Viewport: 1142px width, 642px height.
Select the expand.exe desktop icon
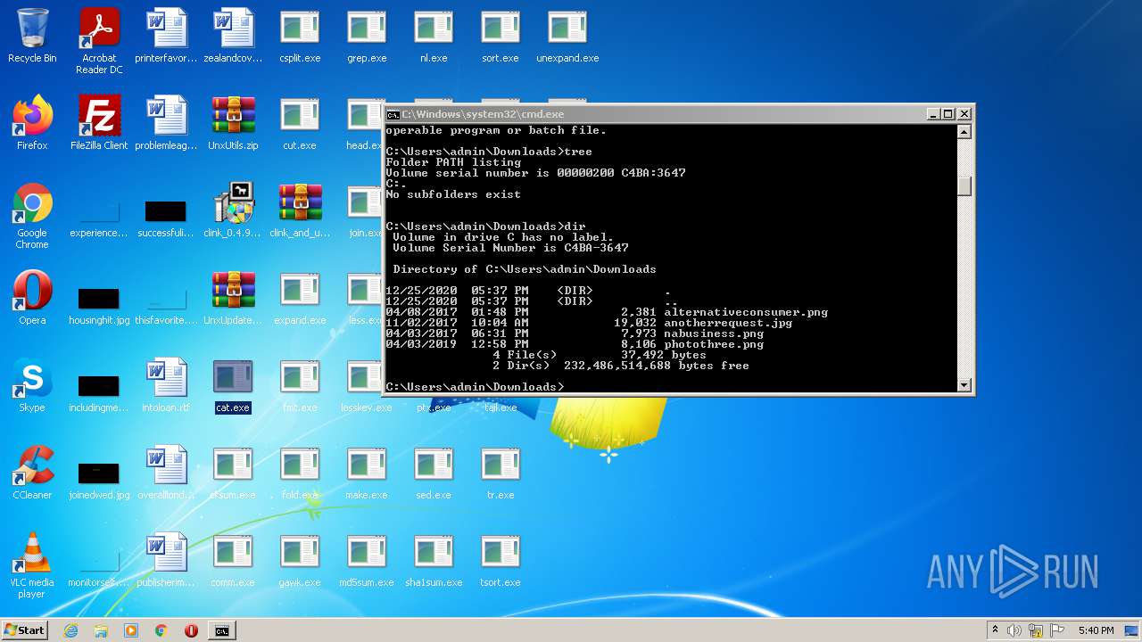coord(300,298)
